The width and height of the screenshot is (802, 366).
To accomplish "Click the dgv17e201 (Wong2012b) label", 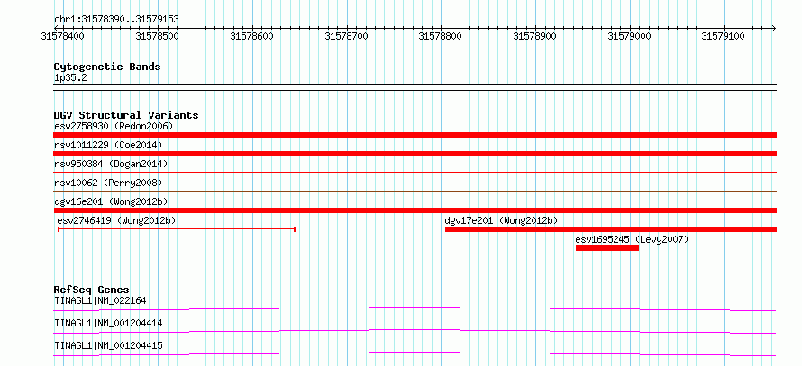I will pos(501,220).
